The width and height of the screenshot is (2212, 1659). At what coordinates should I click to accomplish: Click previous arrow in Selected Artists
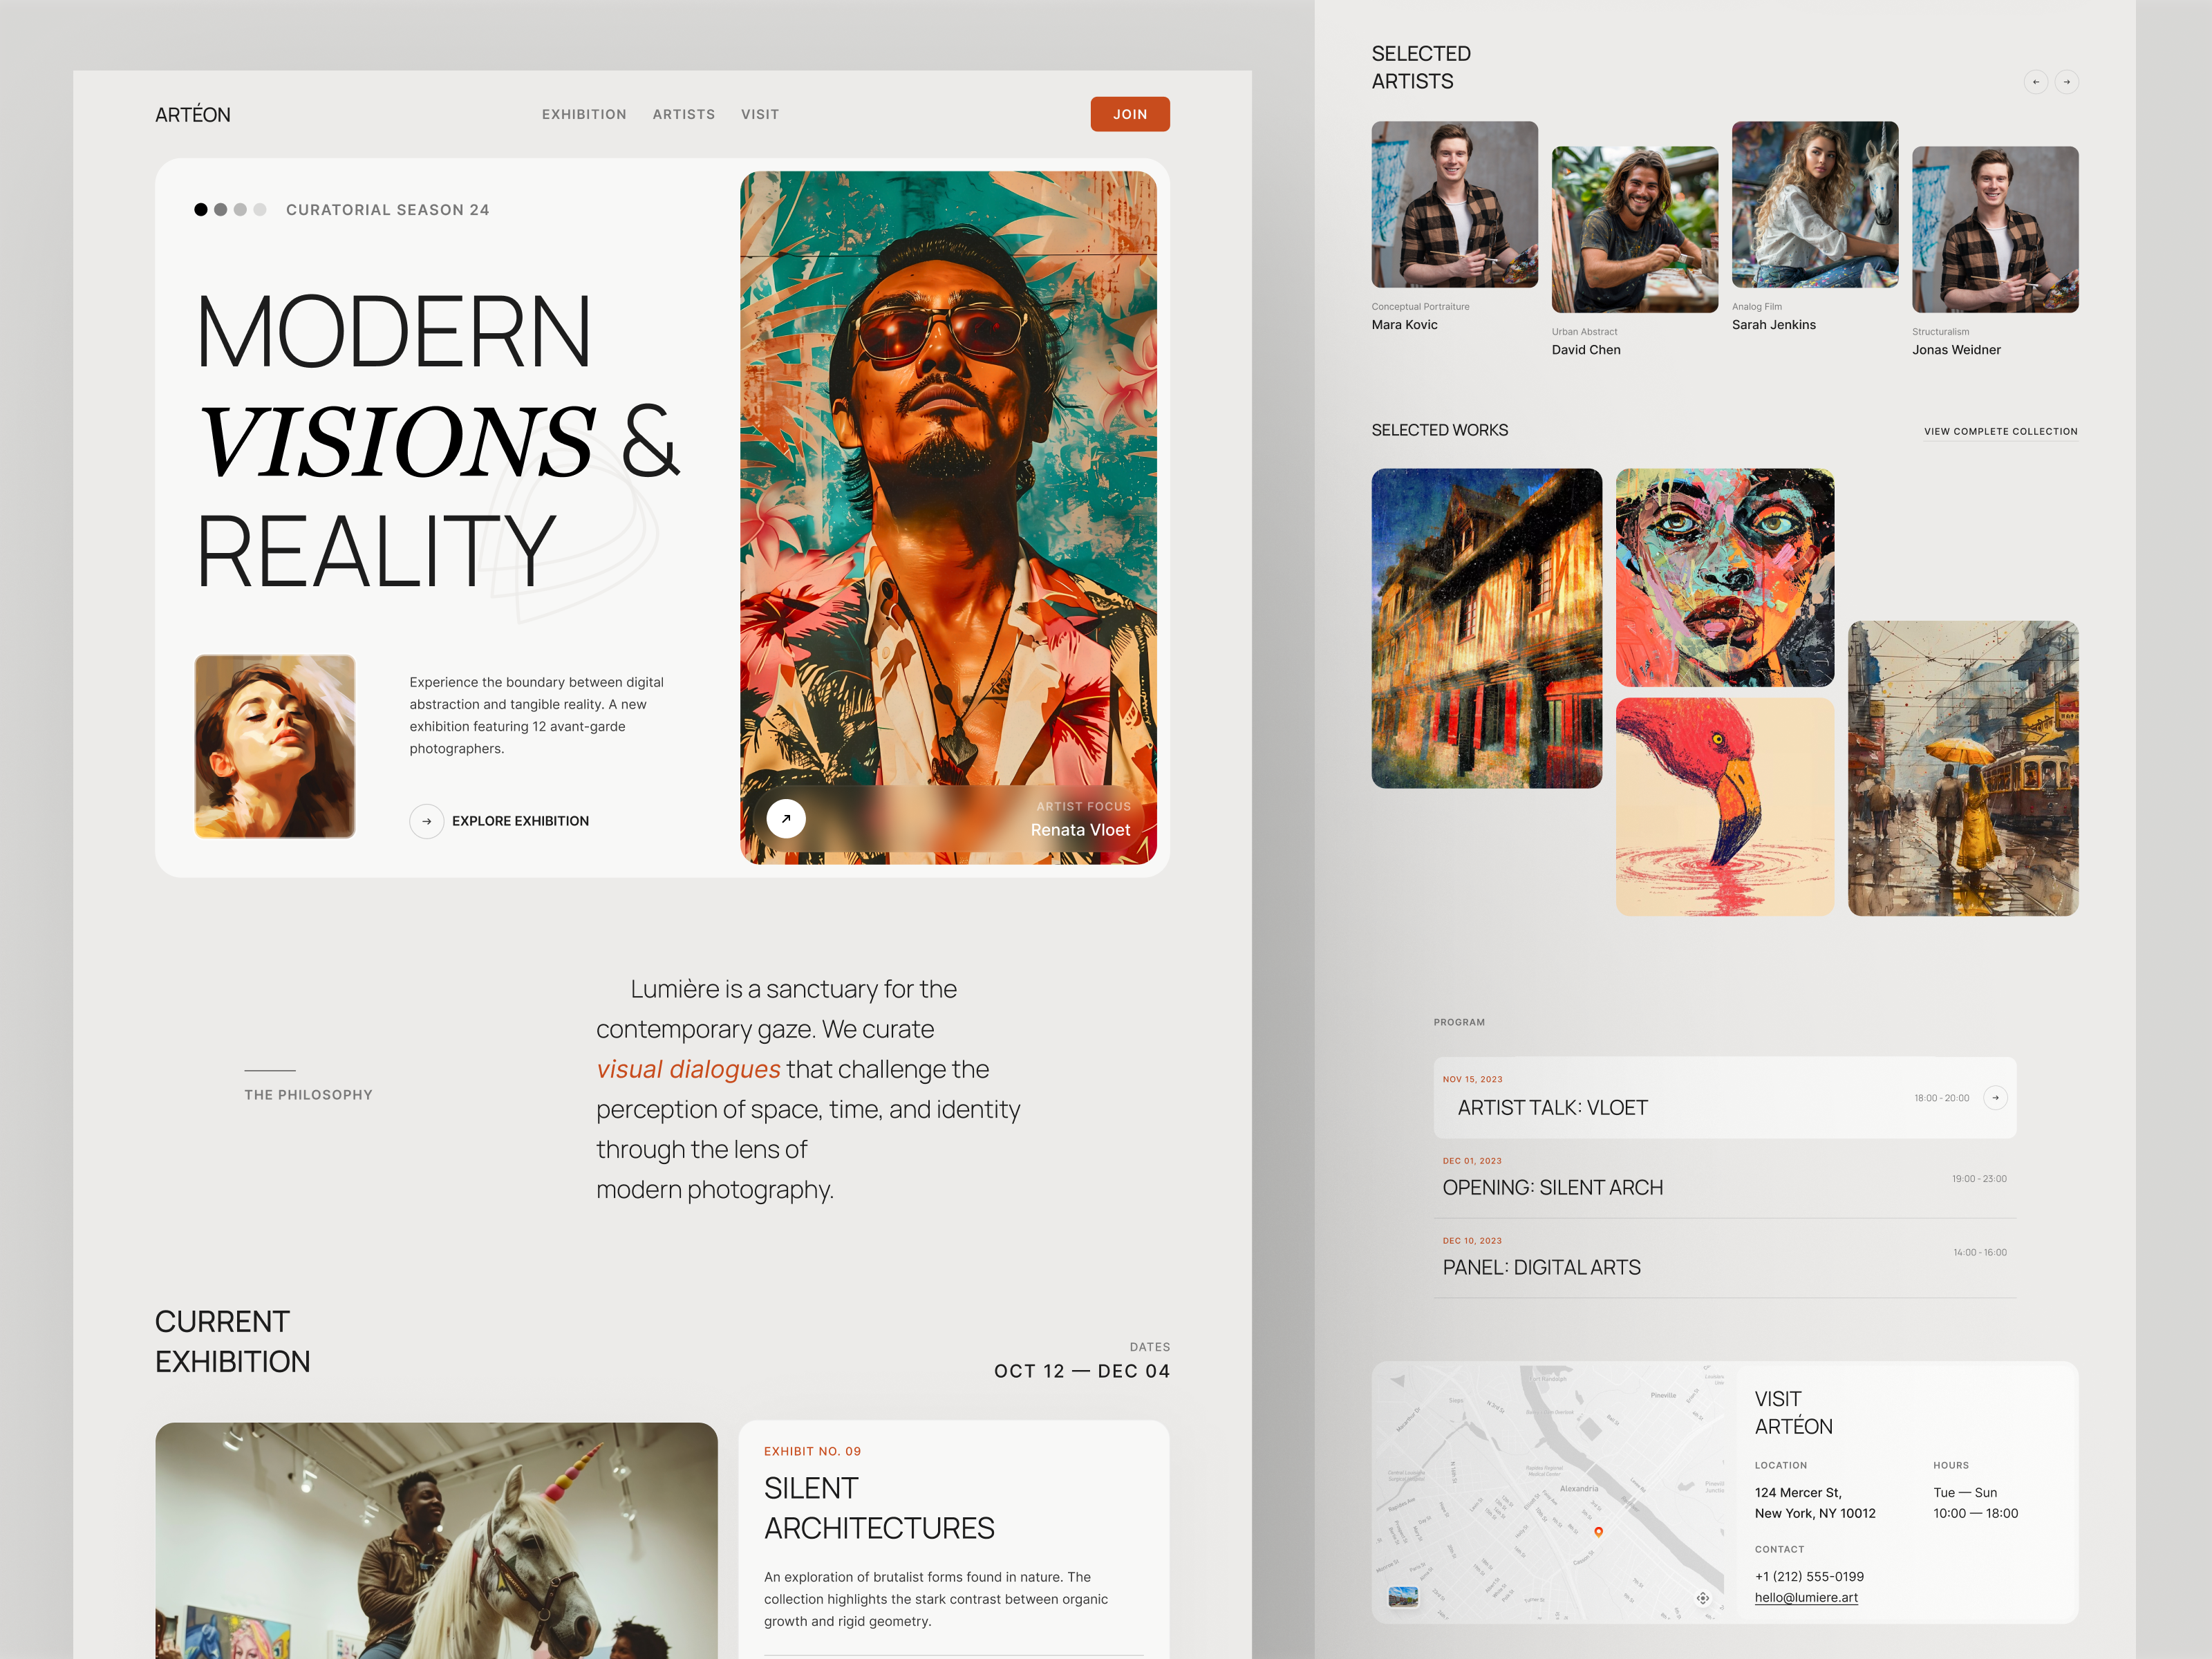(2036, 82)
